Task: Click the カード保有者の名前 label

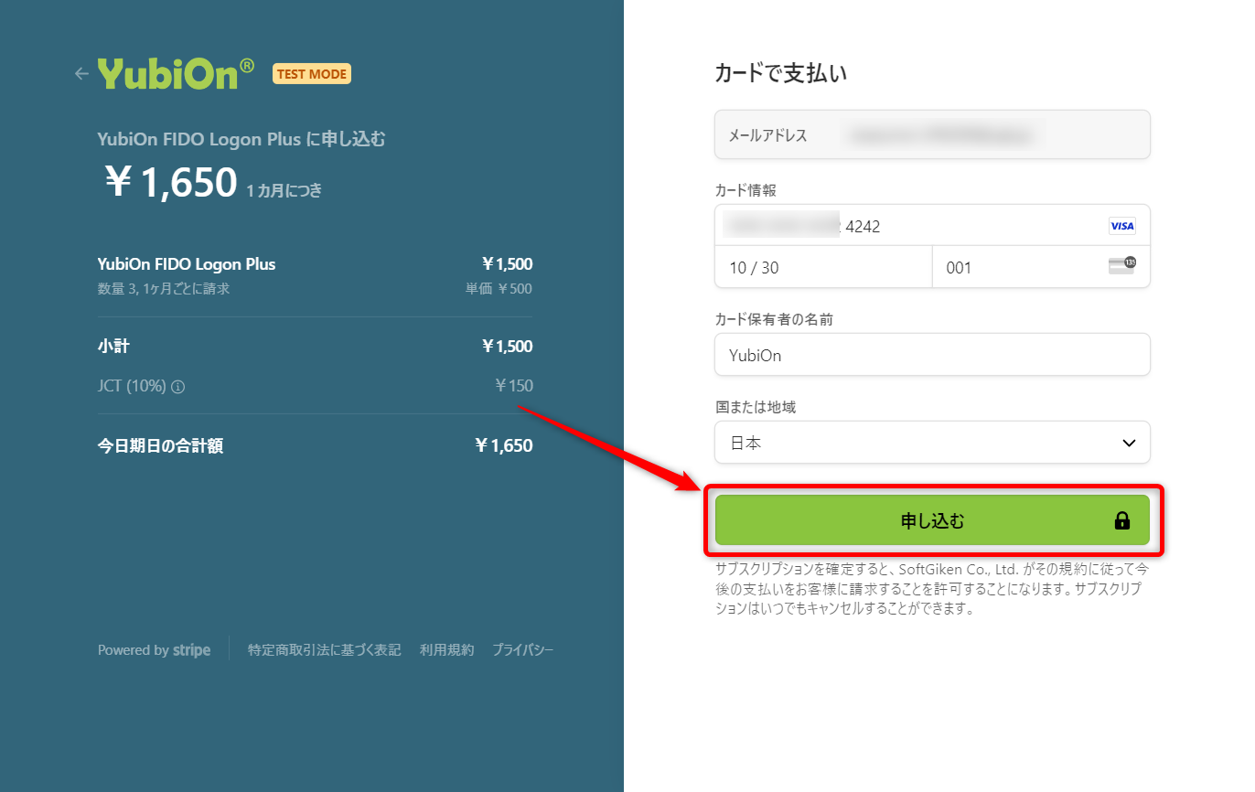Action: coord(774,319)
